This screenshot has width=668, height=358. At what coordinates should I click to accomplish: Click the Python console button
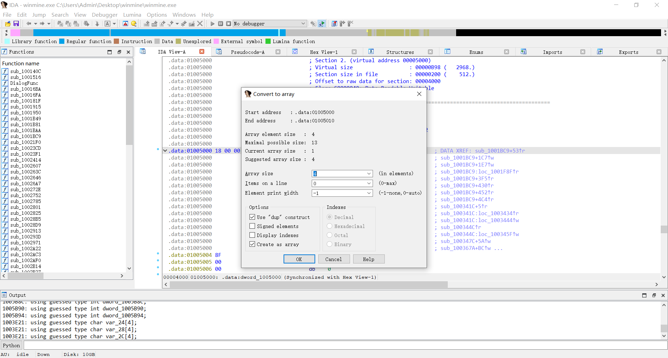pyautogui.click(x=11, y=345)
